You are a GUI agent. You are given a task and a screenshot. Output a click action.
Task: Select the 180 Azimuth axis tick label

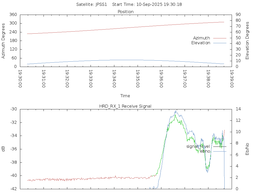[x=13, y=41]
